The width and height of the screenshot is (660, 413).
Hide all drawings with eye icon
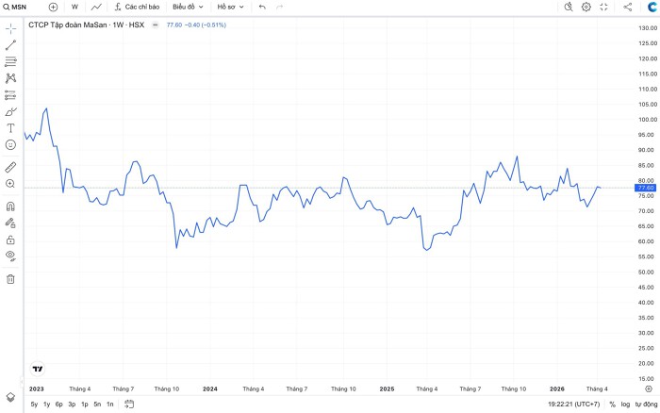10,255
